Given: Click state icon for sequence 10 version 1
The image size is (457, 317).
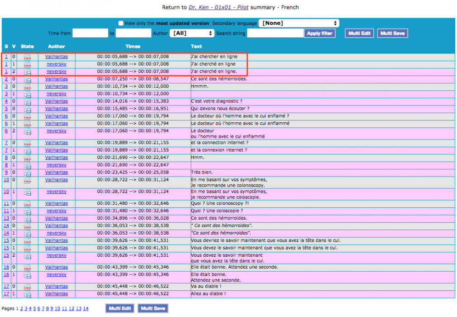Looking at the screenshot, I should 27,192.
